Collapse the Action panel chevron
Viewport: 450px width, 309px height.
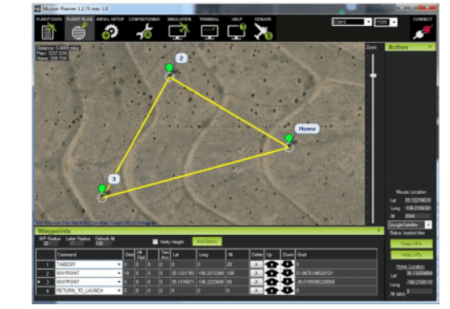[x=430, y=46]
